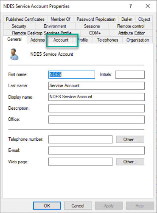Click the NDES Service Account heading text
The image size is (157, 213).
point(52,54)
